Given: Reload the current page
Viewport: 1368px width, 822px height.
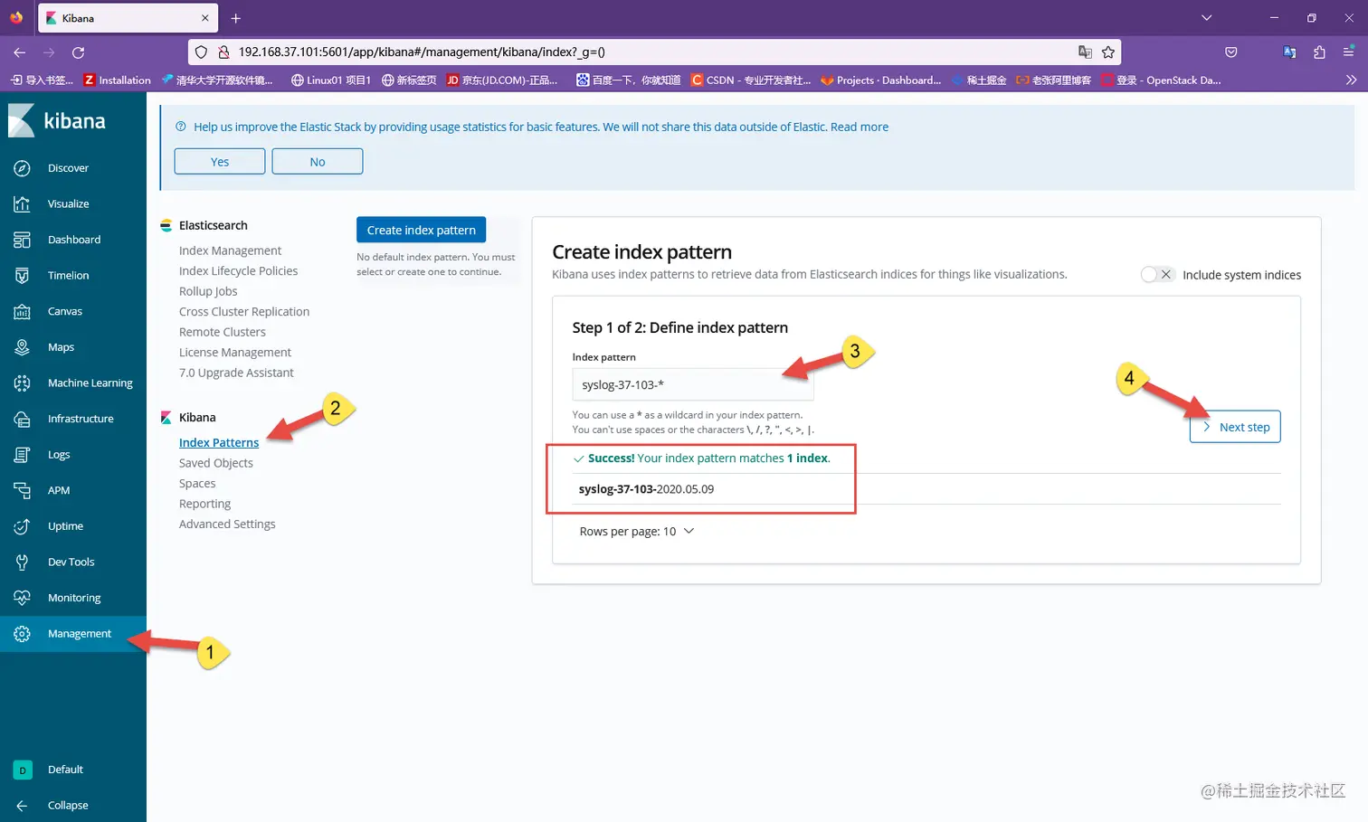Looking at the screenshot, I should coord(78,52).
